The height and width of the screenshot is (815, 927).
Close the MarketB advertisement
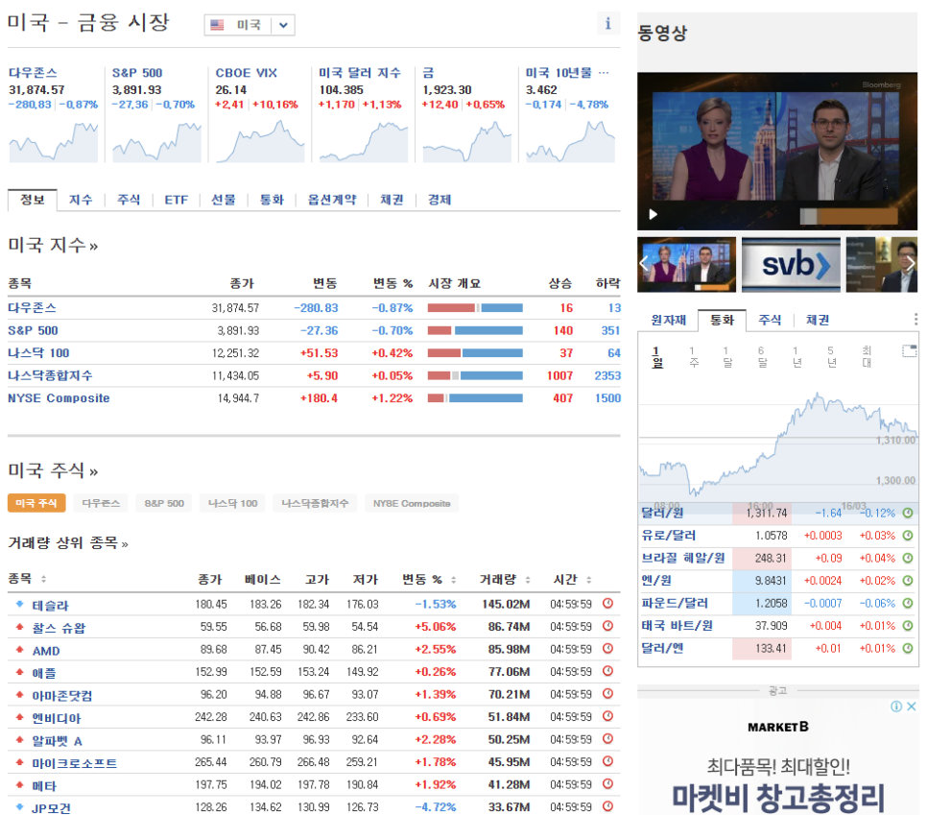point(912,707)
